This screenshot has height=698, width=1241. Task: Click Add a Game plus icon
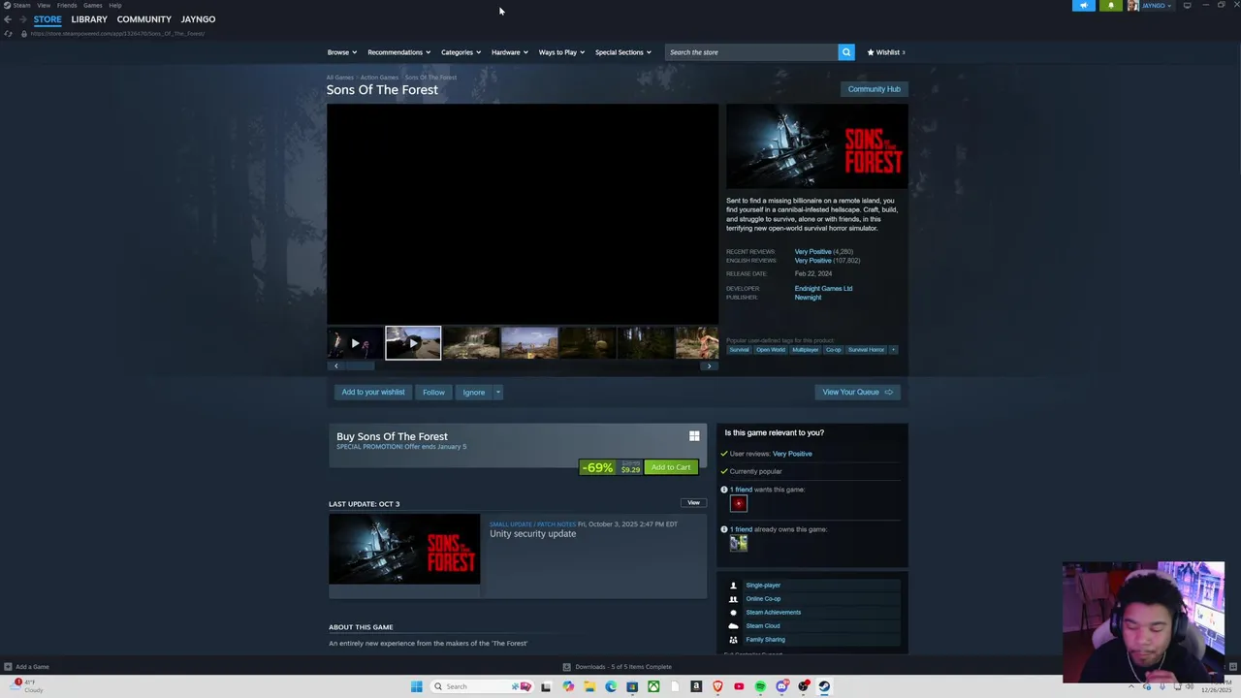[x=8, y=667]
